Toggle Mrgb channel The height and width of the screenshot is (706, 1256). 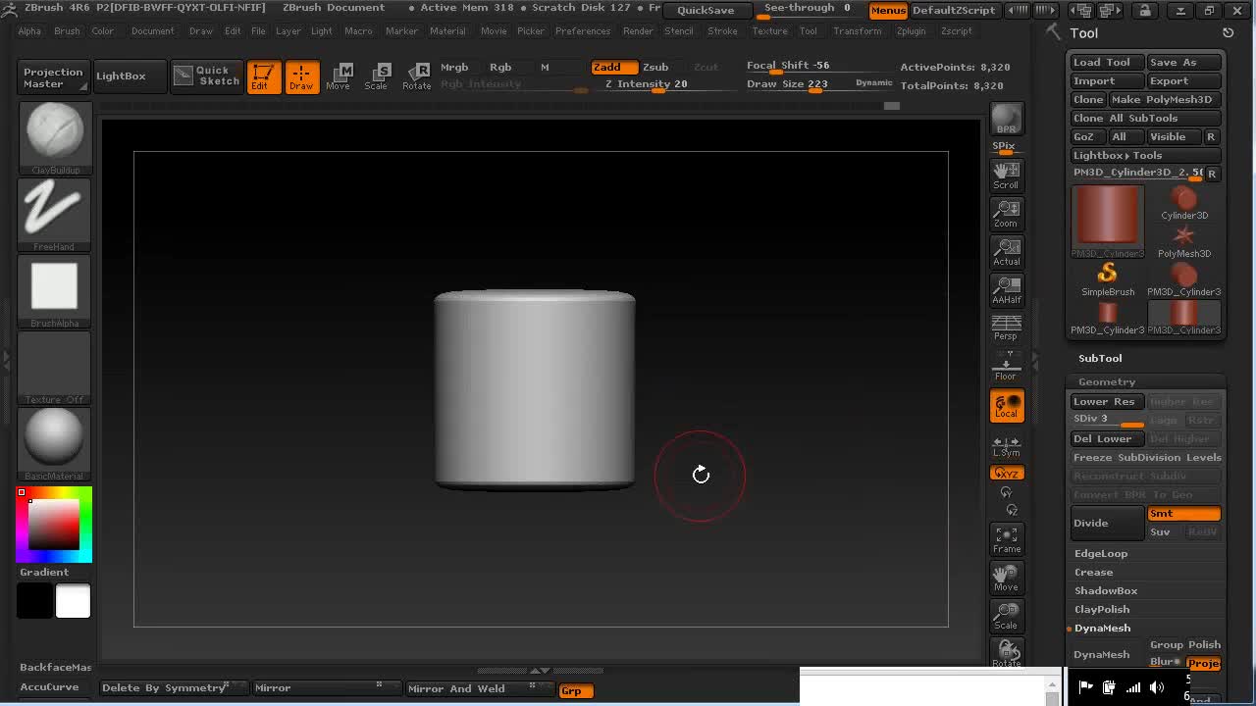point(454,67)
